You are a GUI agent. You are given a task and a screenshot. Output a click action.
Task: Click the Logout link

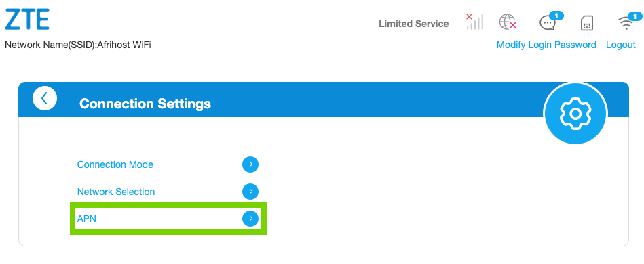point(621,45)
